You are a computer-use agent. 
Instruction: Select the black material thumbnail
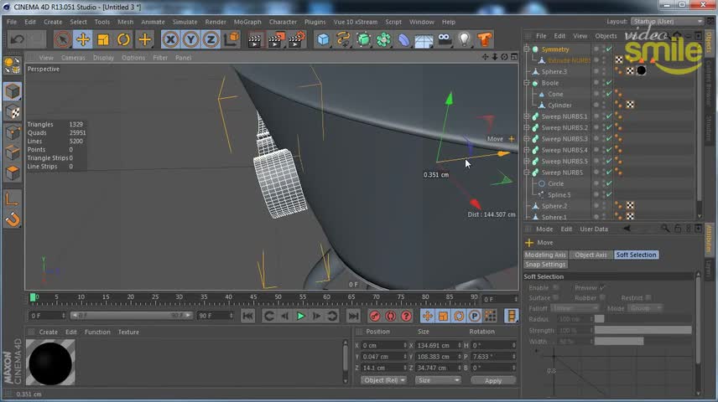50,362
